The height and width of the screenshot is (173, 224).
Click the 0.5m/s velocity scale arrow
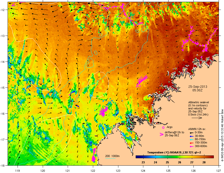[x=197, y=118]
